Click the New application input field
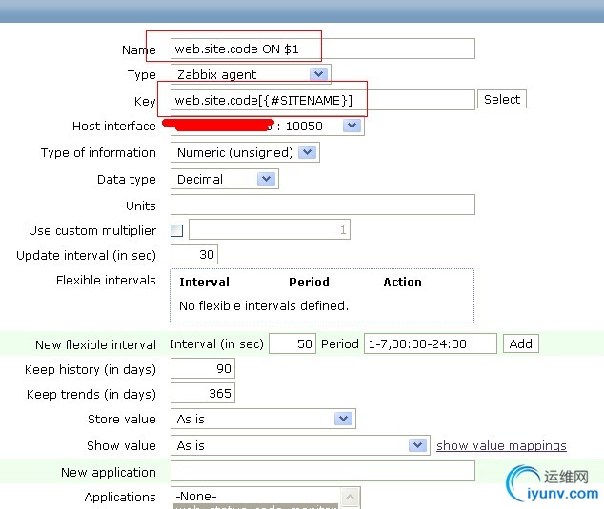 [322, 471]
